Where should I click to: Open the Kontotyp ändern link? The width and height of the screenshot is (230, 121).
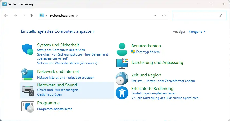click(148, 52)
